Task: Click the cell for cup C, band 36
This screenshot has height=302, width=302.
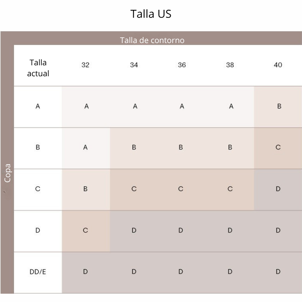Action: 181,189
